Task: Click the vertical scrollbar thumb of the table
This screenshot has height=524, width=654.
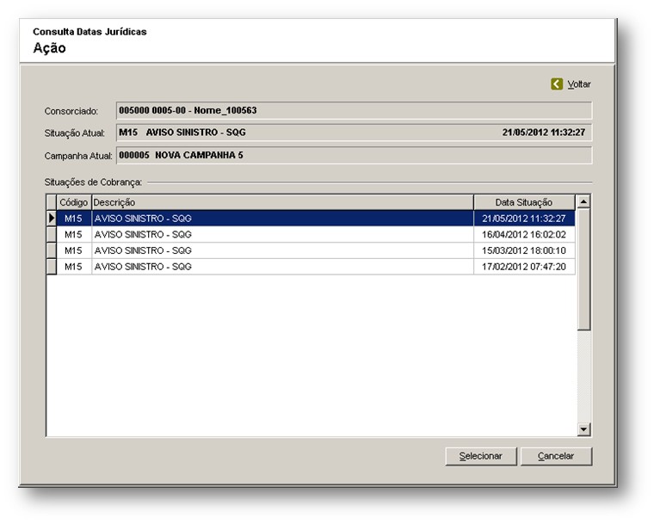Action: tap(583, 269)
